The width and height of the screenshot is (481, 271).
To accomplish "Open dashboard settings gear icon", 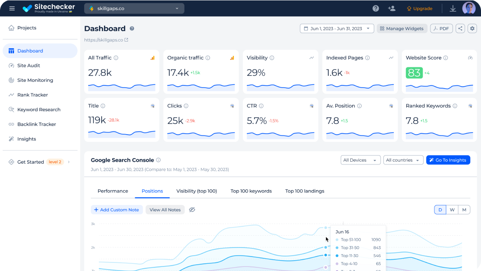I will tap(472, 28).
